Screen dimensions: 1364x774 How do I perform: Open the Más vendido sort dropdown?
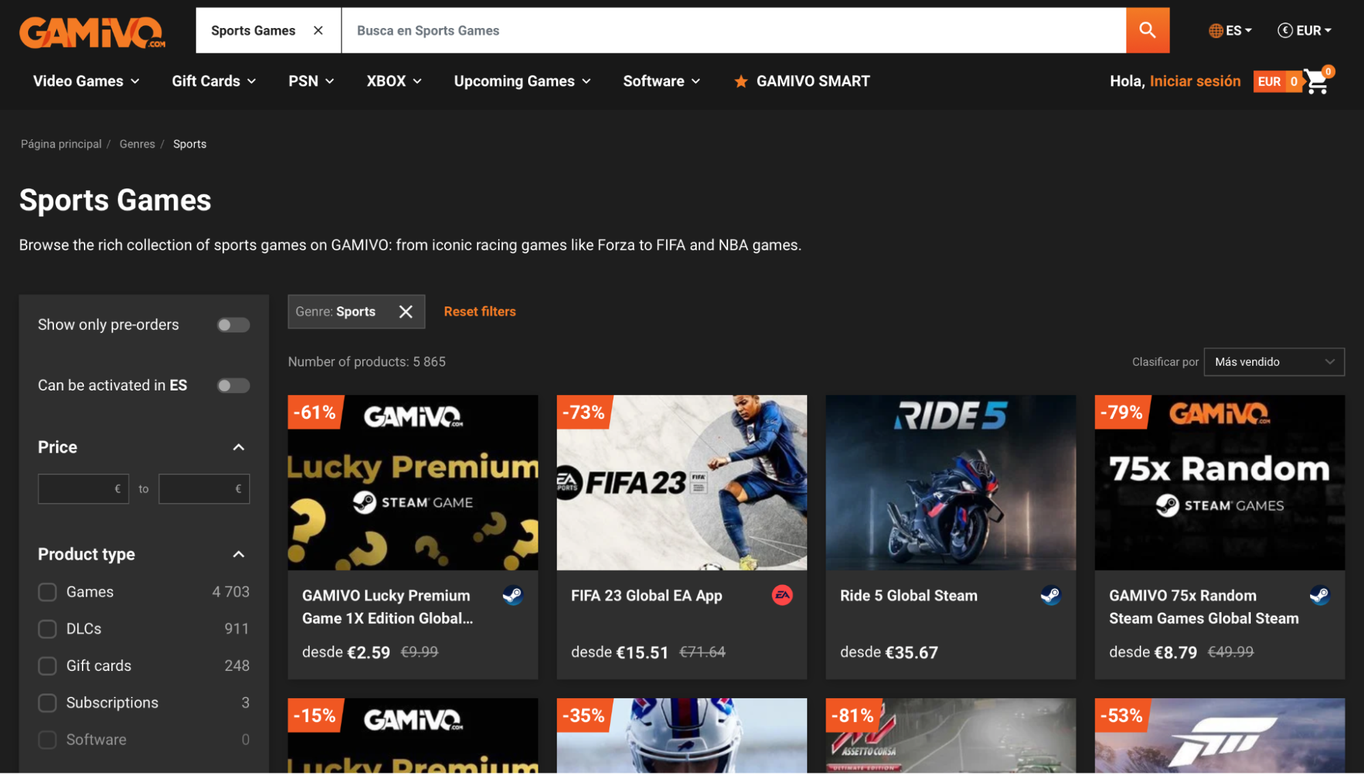point(1274,362)
